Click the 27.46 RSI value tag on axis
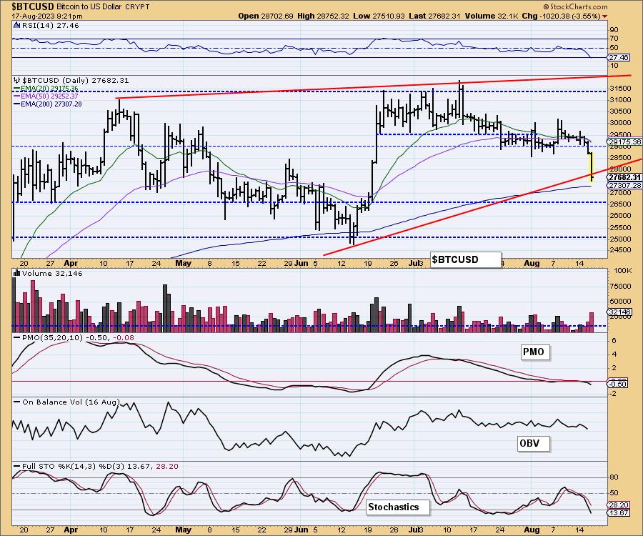This screenshot has width=643, height=536. [x=619, y=57]
